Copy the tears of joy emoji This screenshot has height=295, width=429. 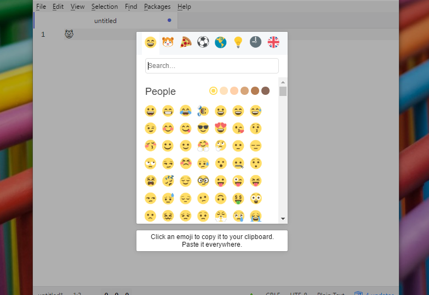186,111
